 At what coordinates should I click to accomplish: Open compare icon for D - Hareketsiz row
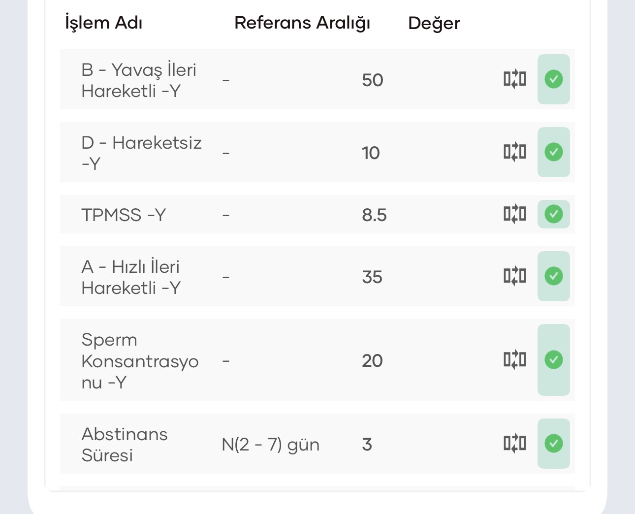[x=514, y=152]
